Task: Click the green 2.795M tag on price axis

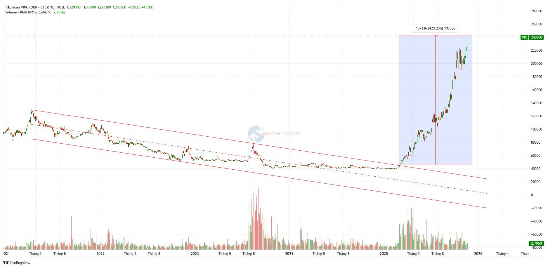Action: pyautogui.click(x=536, y=243)
